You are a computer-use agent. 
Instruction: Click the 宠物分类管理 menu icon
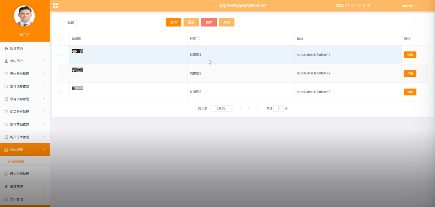[x=6, y=74]
